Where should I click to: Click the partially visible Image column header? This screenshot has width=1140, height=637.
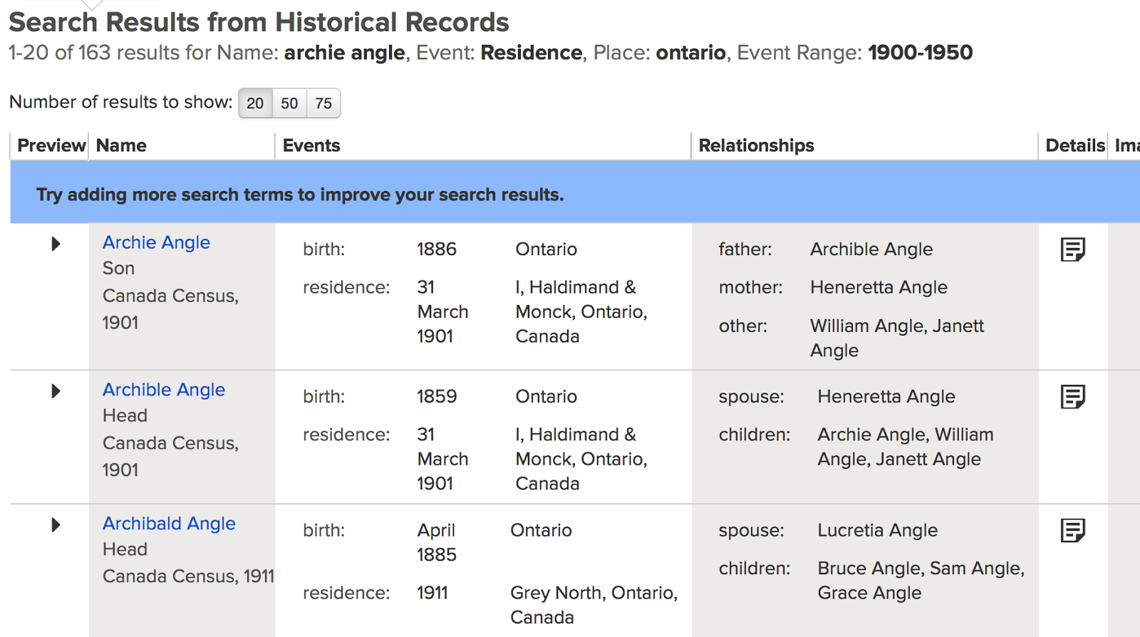click(x=1127, y=145)
